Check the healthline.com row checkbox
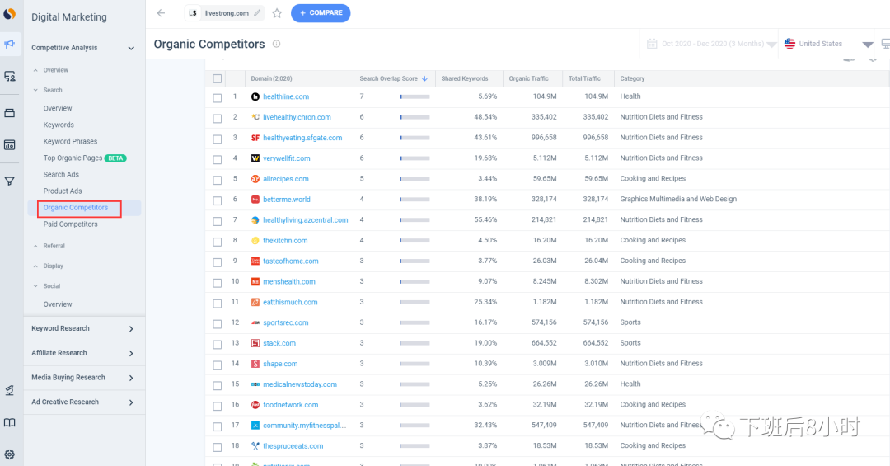 218,97
